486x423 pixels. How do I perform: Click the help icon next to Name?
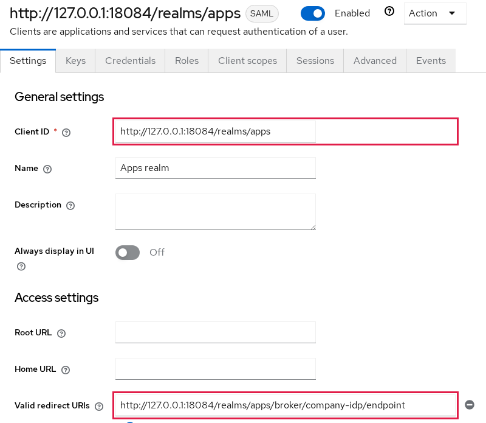(x=47, y=169)
